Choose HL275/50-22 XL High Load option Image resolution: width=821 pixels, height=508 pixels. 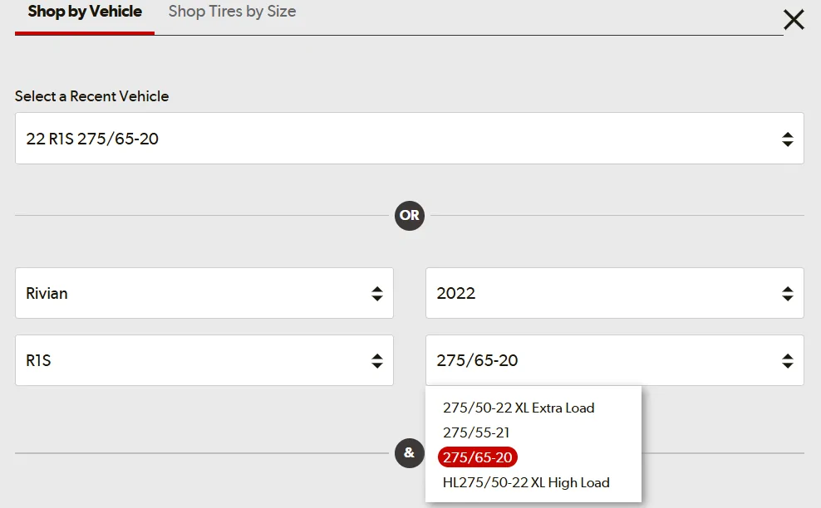526,482
